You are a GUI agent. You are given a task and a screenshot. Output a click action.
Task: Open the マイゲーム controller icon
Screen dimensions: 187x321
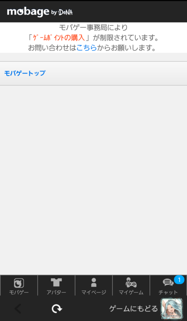(x=131, y=282)
